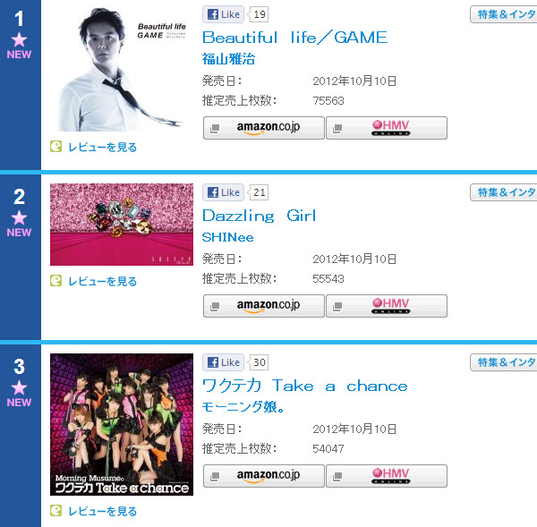The height and width of the screenshot is (527, 537).
Task: Open the Beautiful life/GAME title link
Action: (x=294, y=38)
